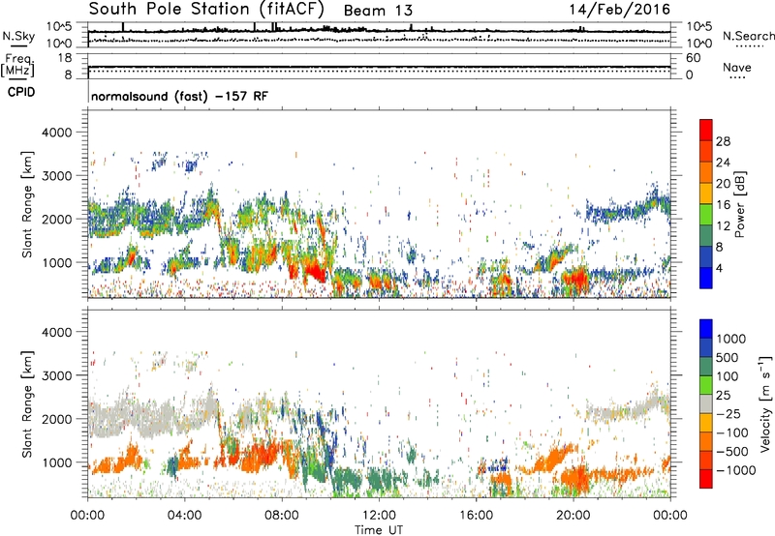This screenshot has height=536, width=775.
Task: Click the normalsound (fast) -157 RF text
Action: click(179, 96)
